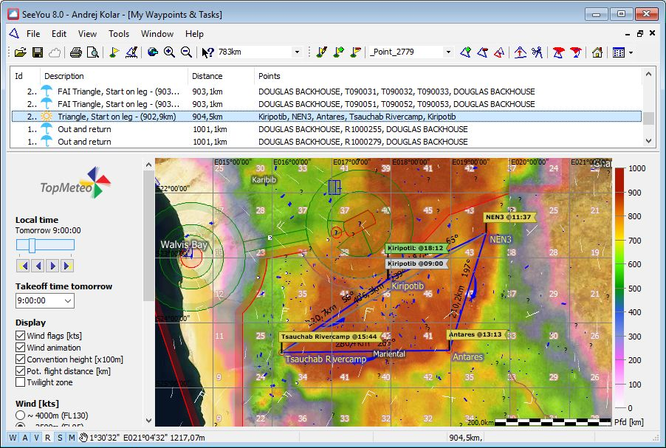Screen dimensions: 666x448
Task: Sort by Description column header
Action: (x=114, y=76)
